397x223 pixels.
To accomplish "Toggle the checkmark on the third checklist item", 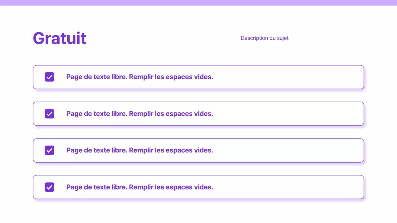I will tap(49, 150).
